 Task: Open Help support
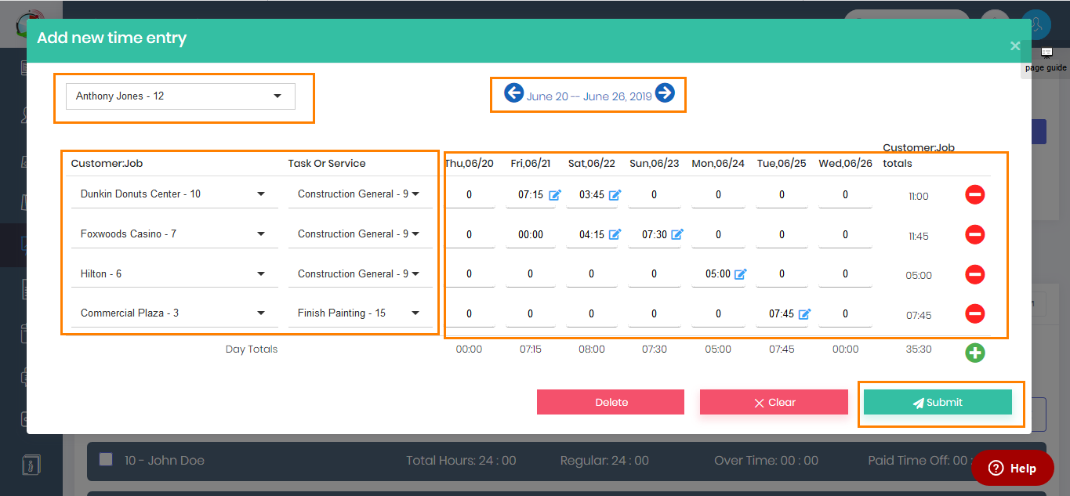tap(1012, 468)
